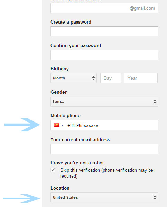Click the current email address field
The height and width of the screenshot is (207, 167).
(104, 149)
